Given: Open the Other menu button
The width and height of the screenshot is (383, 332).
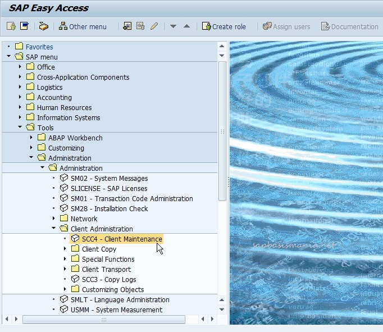Looking at the screenshot, I should point(83,26).
